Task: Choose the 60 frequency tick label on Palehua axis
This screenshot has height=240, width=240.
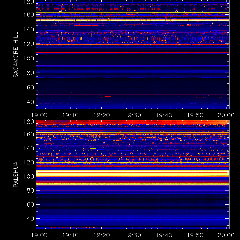Action: click(x=30, y=205)
